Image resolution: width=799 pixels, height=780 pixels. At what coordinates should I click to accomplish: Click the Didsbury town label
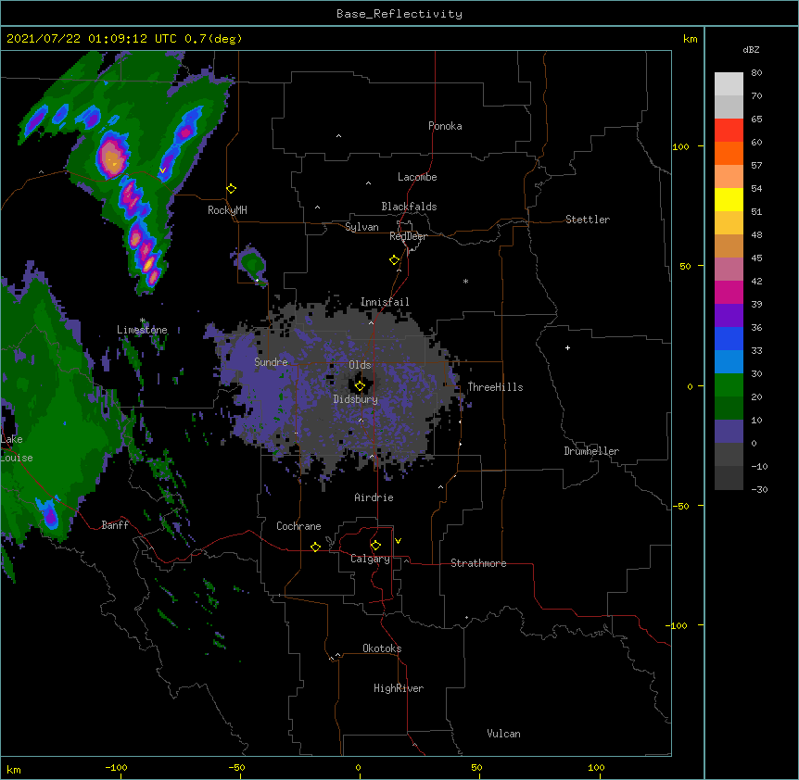tap(356, 399)
